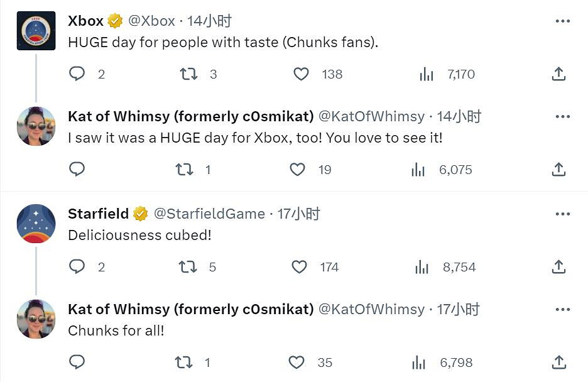The width and height of the screenshot is (588, 382).
Task: Retweet Kat's reply about HUGE day
Action: (184, 170)
